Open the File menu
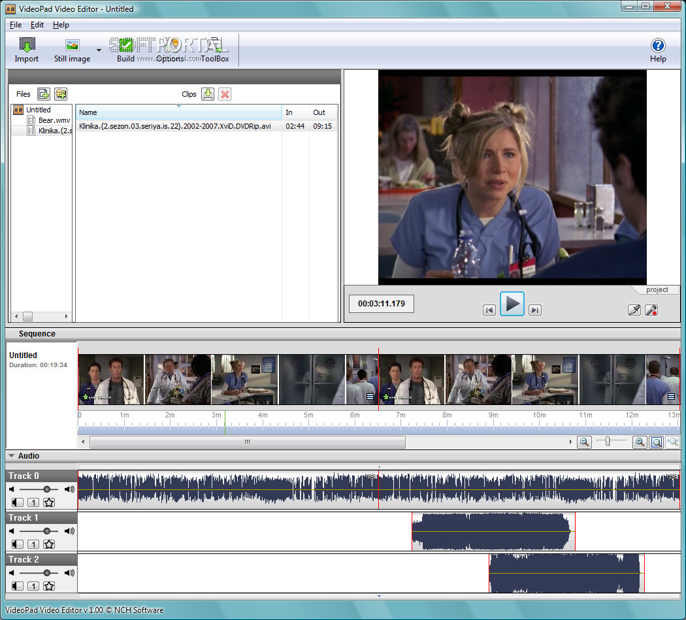 15,25
